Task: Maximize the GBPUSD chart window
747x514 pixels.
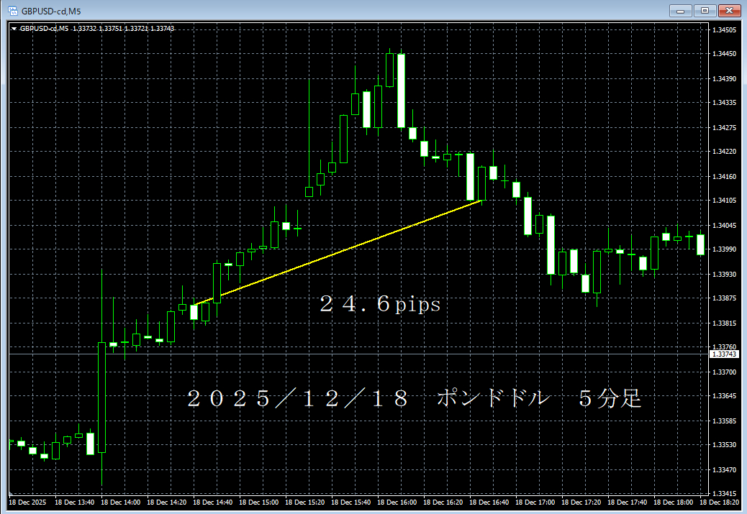Action: click(705, 11)
